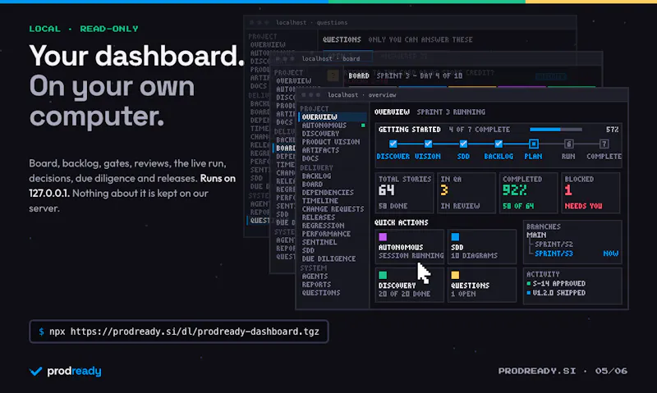The width and height of the screenshot is (657, 393).
Task: Open the Questions 1 Open card
Action: (x=482, y=285)
